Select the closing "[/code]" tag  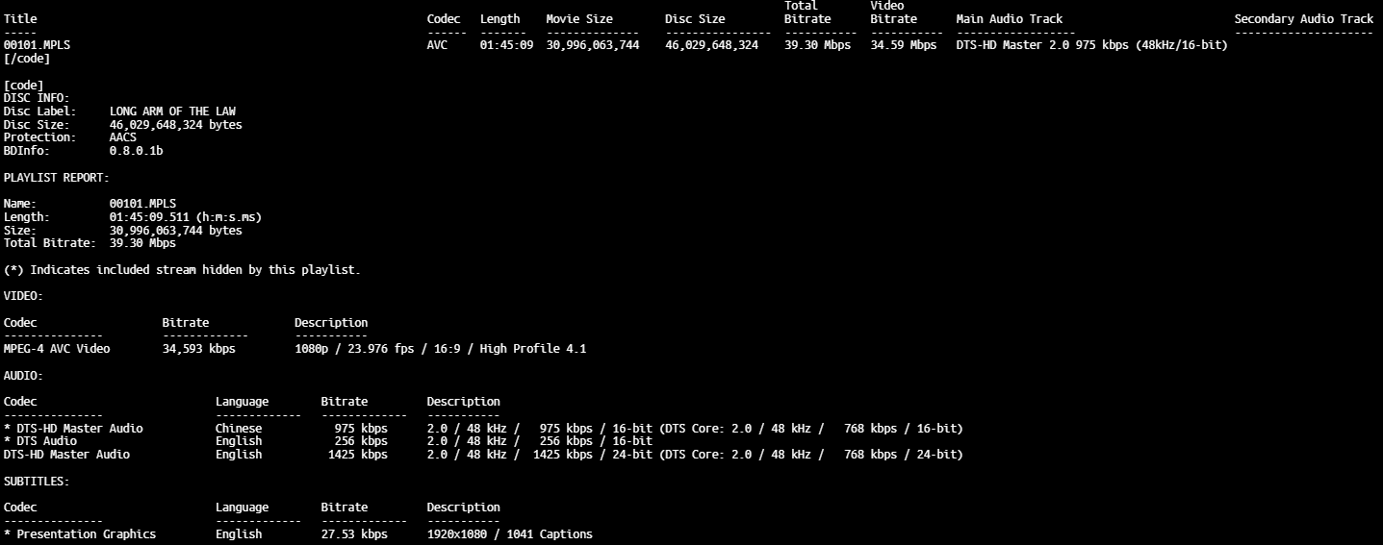pyautogui.click(x=27, y=59)
